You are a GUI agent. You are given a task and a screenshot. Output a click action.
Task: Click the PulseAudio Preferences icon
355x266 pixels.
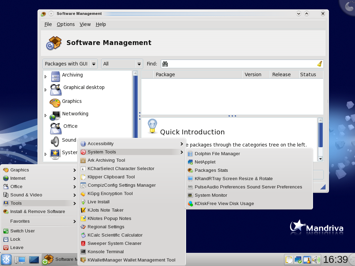[190, 187]
